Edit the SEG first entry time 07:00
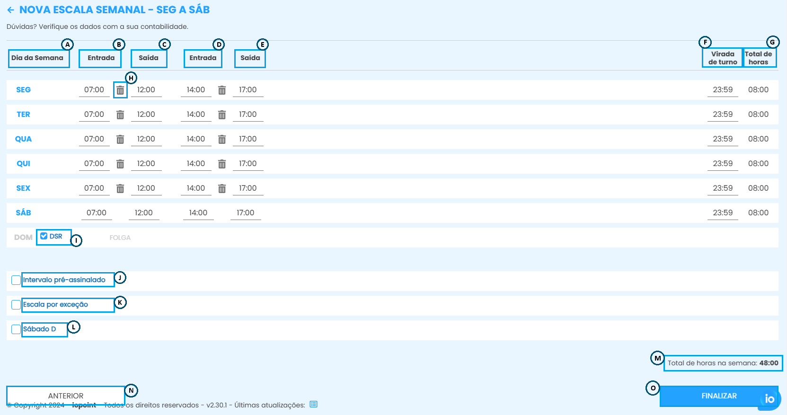 [94, 90]
